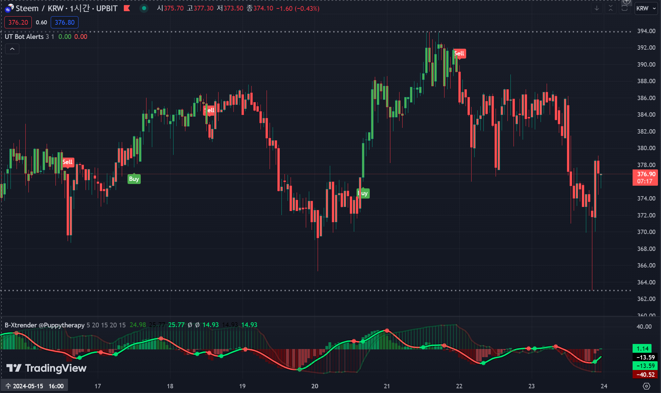661x393 pixels.
Task: Click the green market status dot
Action: click(x=144, y=8)
